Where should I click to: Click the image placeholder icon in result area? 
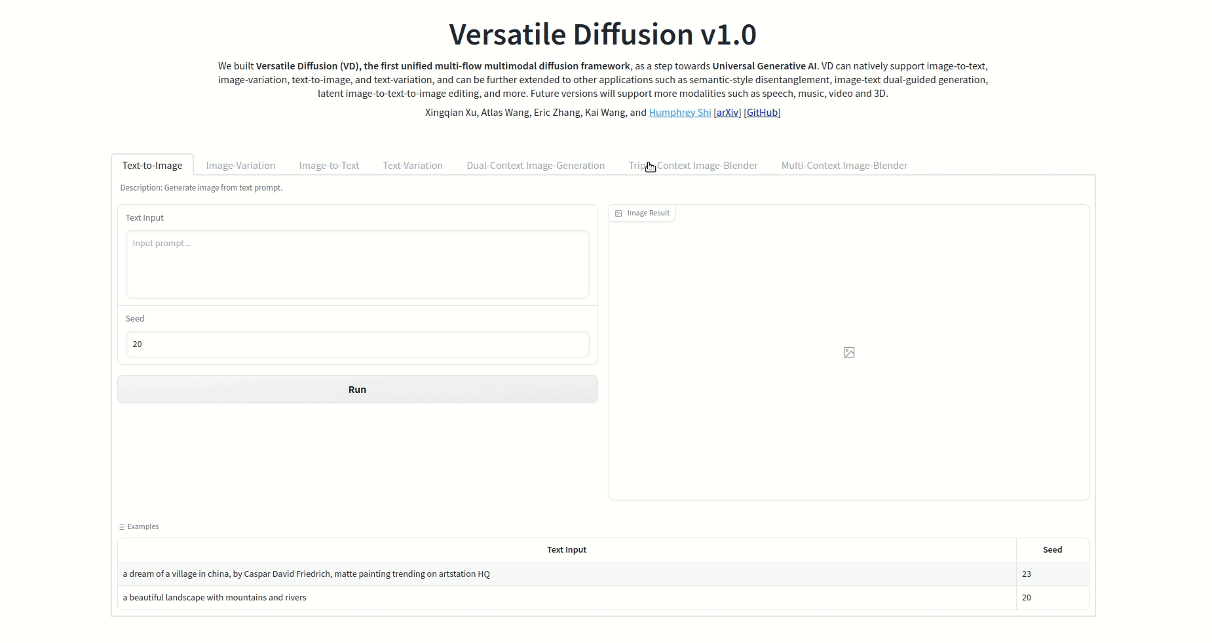click(x=848, y=352)
